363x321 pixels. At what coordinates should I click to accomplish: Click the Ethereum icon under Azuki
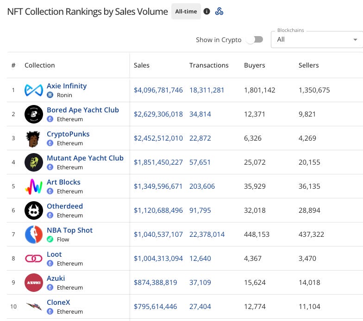[x=50, y=288]
